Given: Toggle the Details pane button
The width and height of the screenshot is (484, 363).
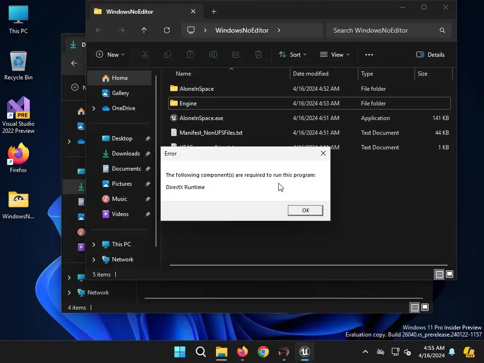Looking at the screenshot, I should (x=430, y=55).
